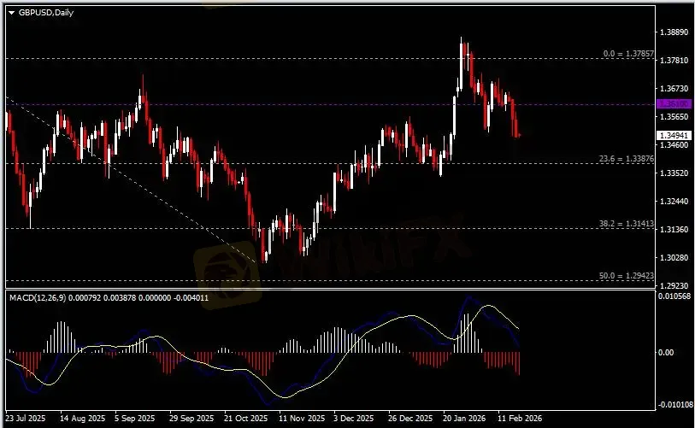Select the 50.0 = 1.29423 Fibonacci label
Viewport: 695px width, 428px height.
(627, 276)
